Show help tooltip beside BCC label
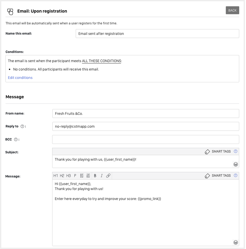The height and width of the screenshot is (249, 246). click(x=16, y=139)
